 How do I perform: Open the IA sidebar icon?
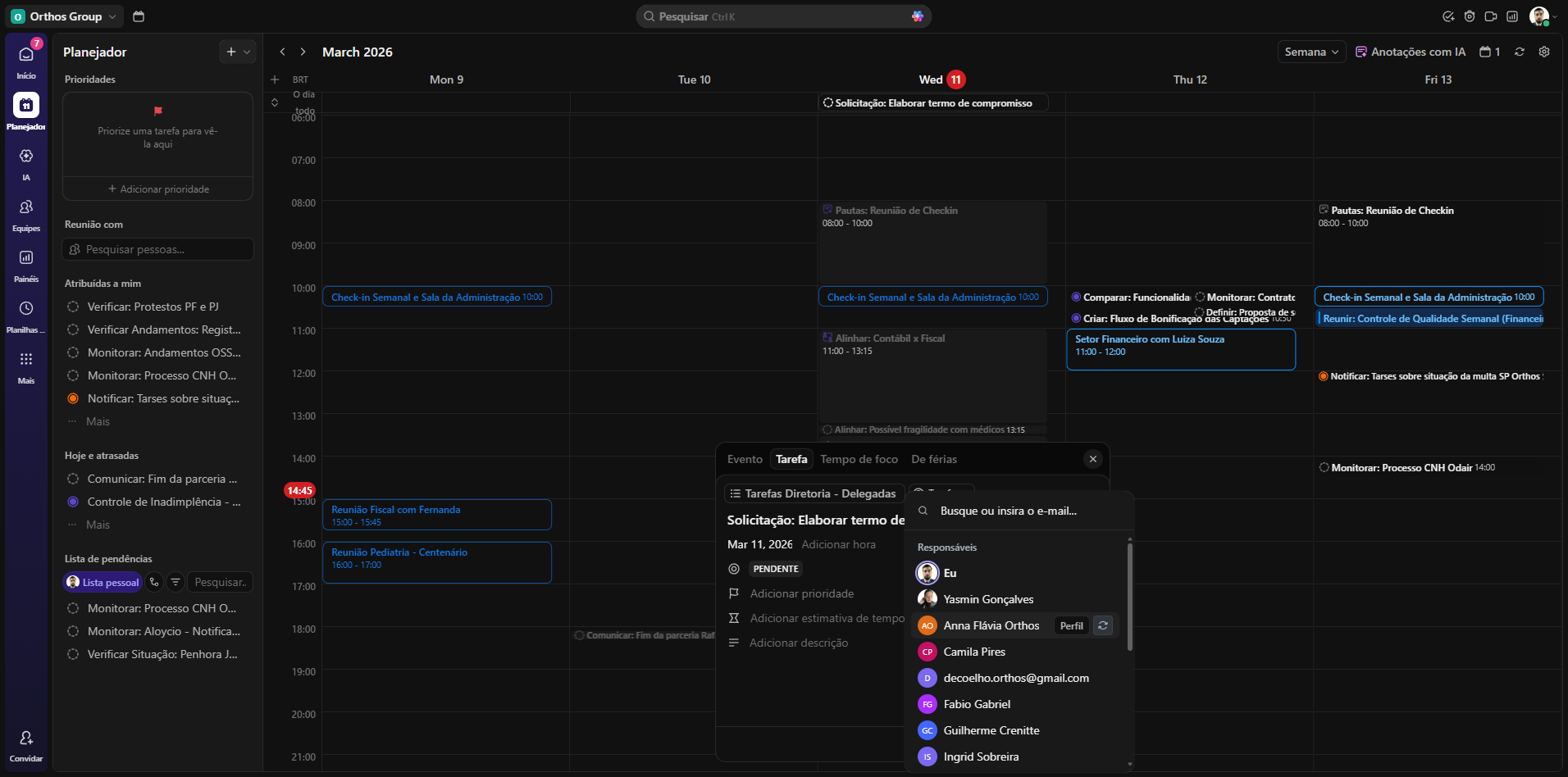26,157
